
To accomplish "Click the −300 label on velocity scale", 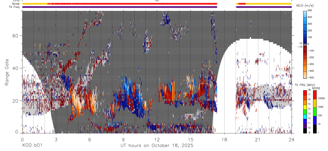I will pos(311,64).
